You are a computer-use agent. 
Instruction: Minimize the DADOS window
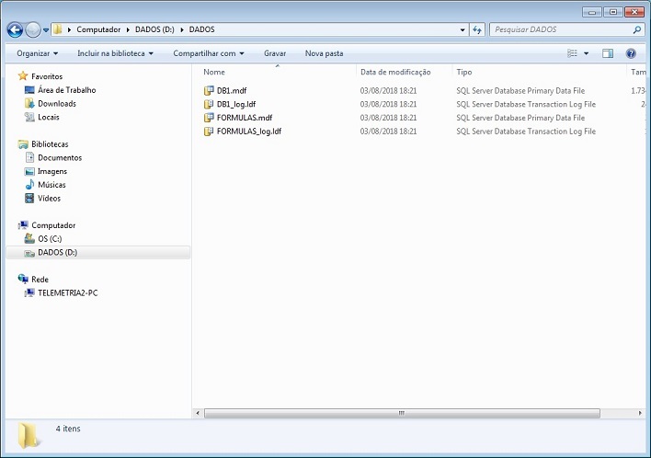click(592, 12)
